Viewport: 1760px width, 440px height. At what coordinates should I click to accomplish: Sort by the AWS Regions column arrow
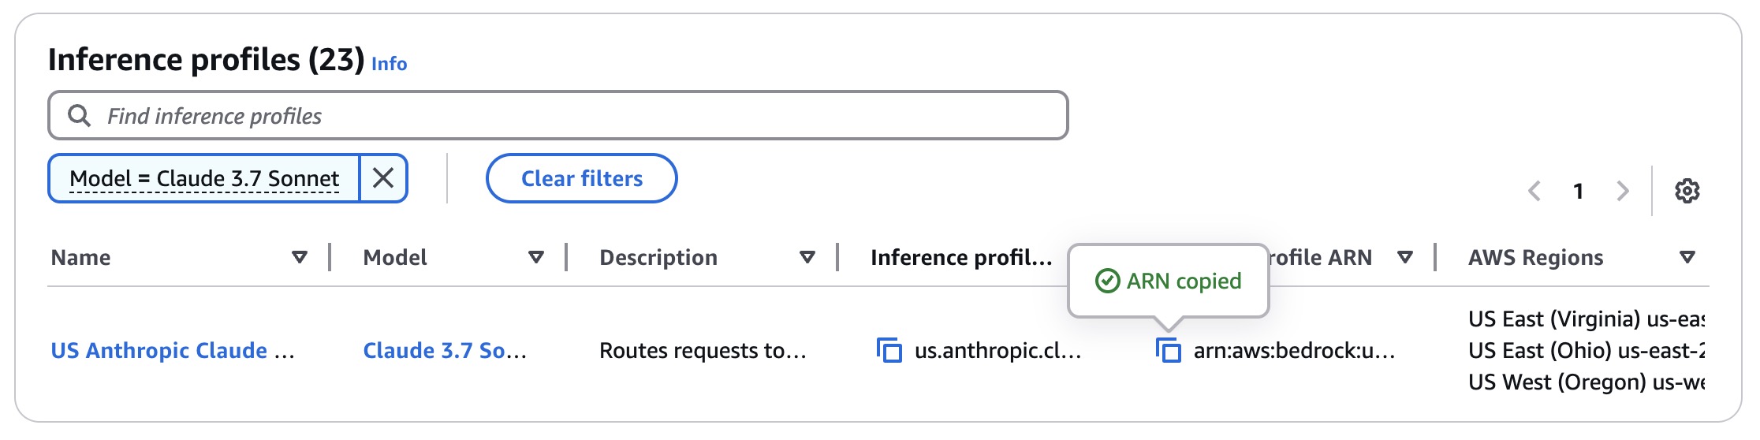coord(1687,257)
